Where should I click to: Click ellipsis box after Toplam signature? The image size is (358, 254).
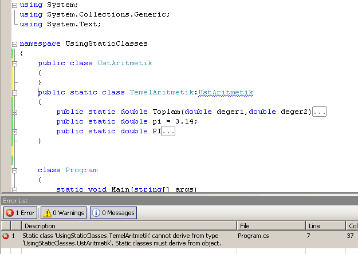(320, 112)
